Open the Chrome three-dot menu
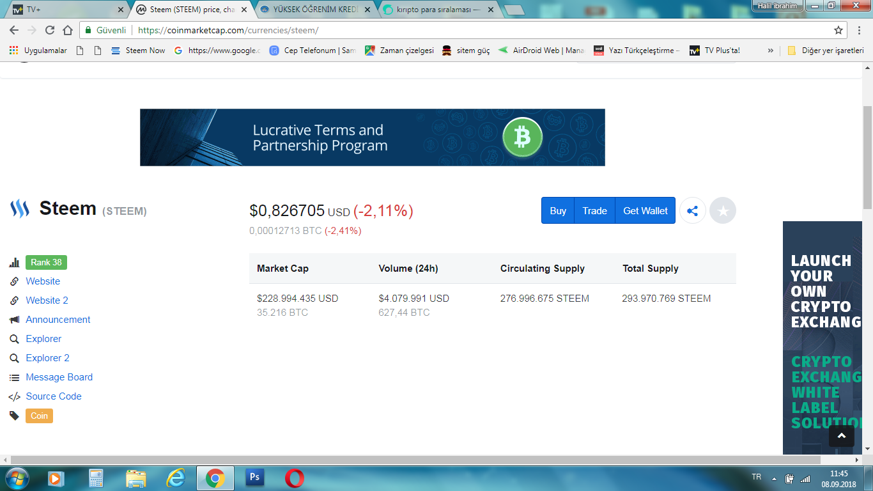873x491 pixels. pos(860,30)
